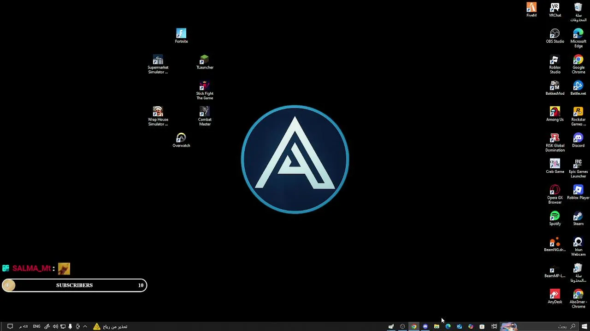Image resolution: width=590 pixels, height=331 pixels.
Task: Open Google Chrome desktop shortcut
Action: tap(578, 64)
